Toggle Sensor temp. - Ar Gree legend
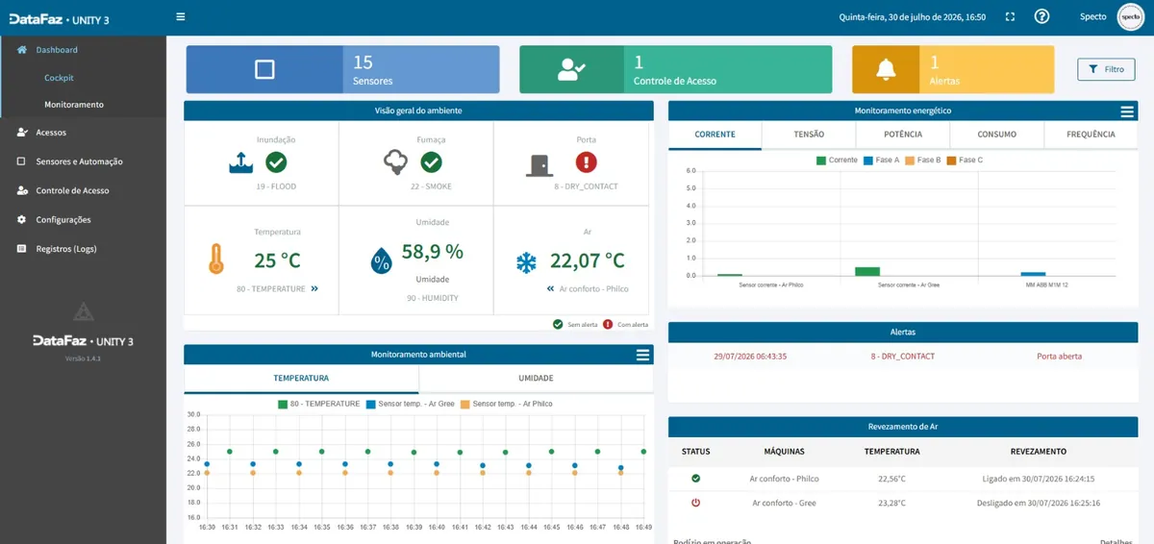The height and width of the screenshot is (544, 1154). (411, 405)
